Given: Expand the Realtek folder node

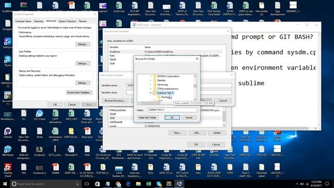Looking at the screenshot, I should pos(151,80).
